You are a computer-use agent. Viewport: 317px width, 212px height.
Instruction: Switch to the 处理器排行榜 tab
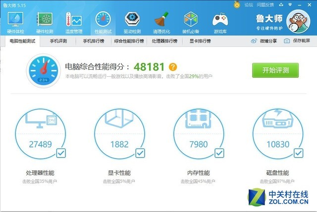point(164,41)
